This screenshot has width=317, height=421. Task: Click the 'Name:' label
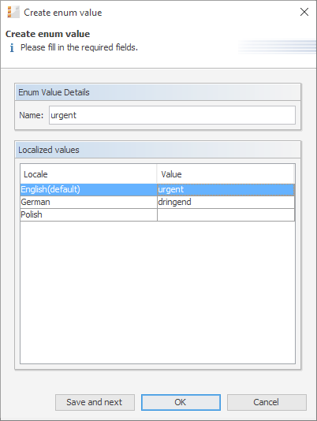(32, 115)
